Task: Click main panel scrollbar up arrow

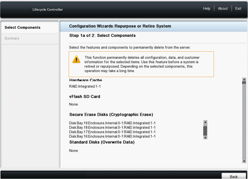Action: point(244,79)
